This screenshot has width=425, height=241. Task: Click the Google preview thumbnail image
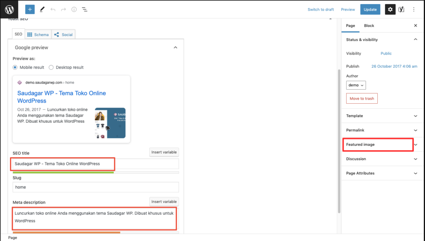pos(110,123)
